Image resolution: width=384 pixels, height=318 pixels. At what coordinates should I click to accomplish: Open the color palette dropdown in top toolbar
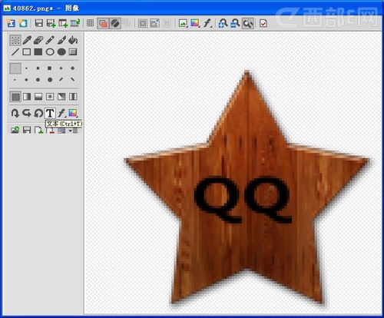pyautogui.click(x=195, y=23)
